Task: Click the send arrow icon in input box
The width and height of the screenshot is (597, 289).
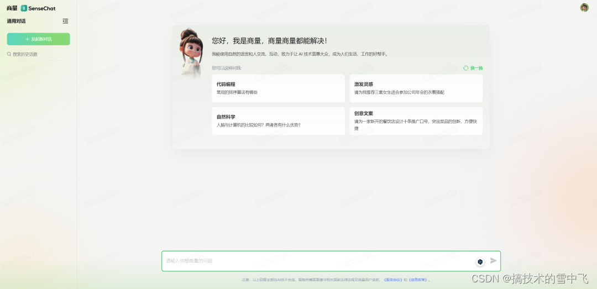Action: (494, 260)
